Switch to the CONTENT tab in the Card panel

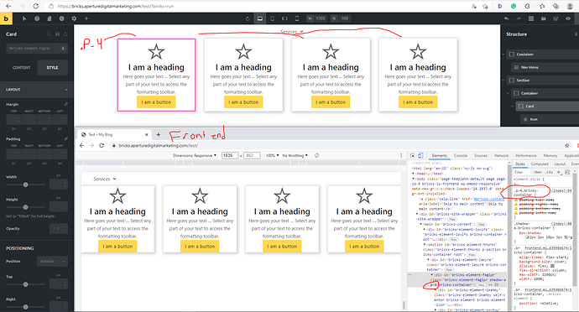22,68
